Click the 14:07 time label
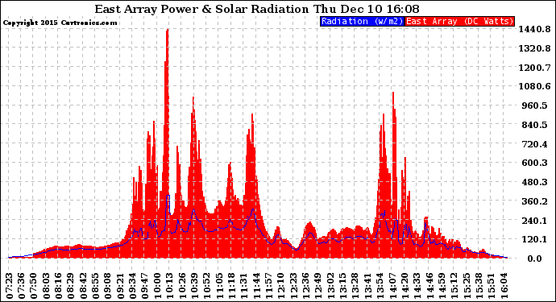Viewport: 556px width, 302px height. tap(392, 286)
